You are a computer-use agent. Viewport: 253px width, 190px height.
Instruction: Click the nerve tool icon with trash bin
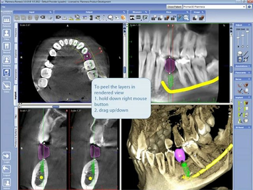coord(246,85)
